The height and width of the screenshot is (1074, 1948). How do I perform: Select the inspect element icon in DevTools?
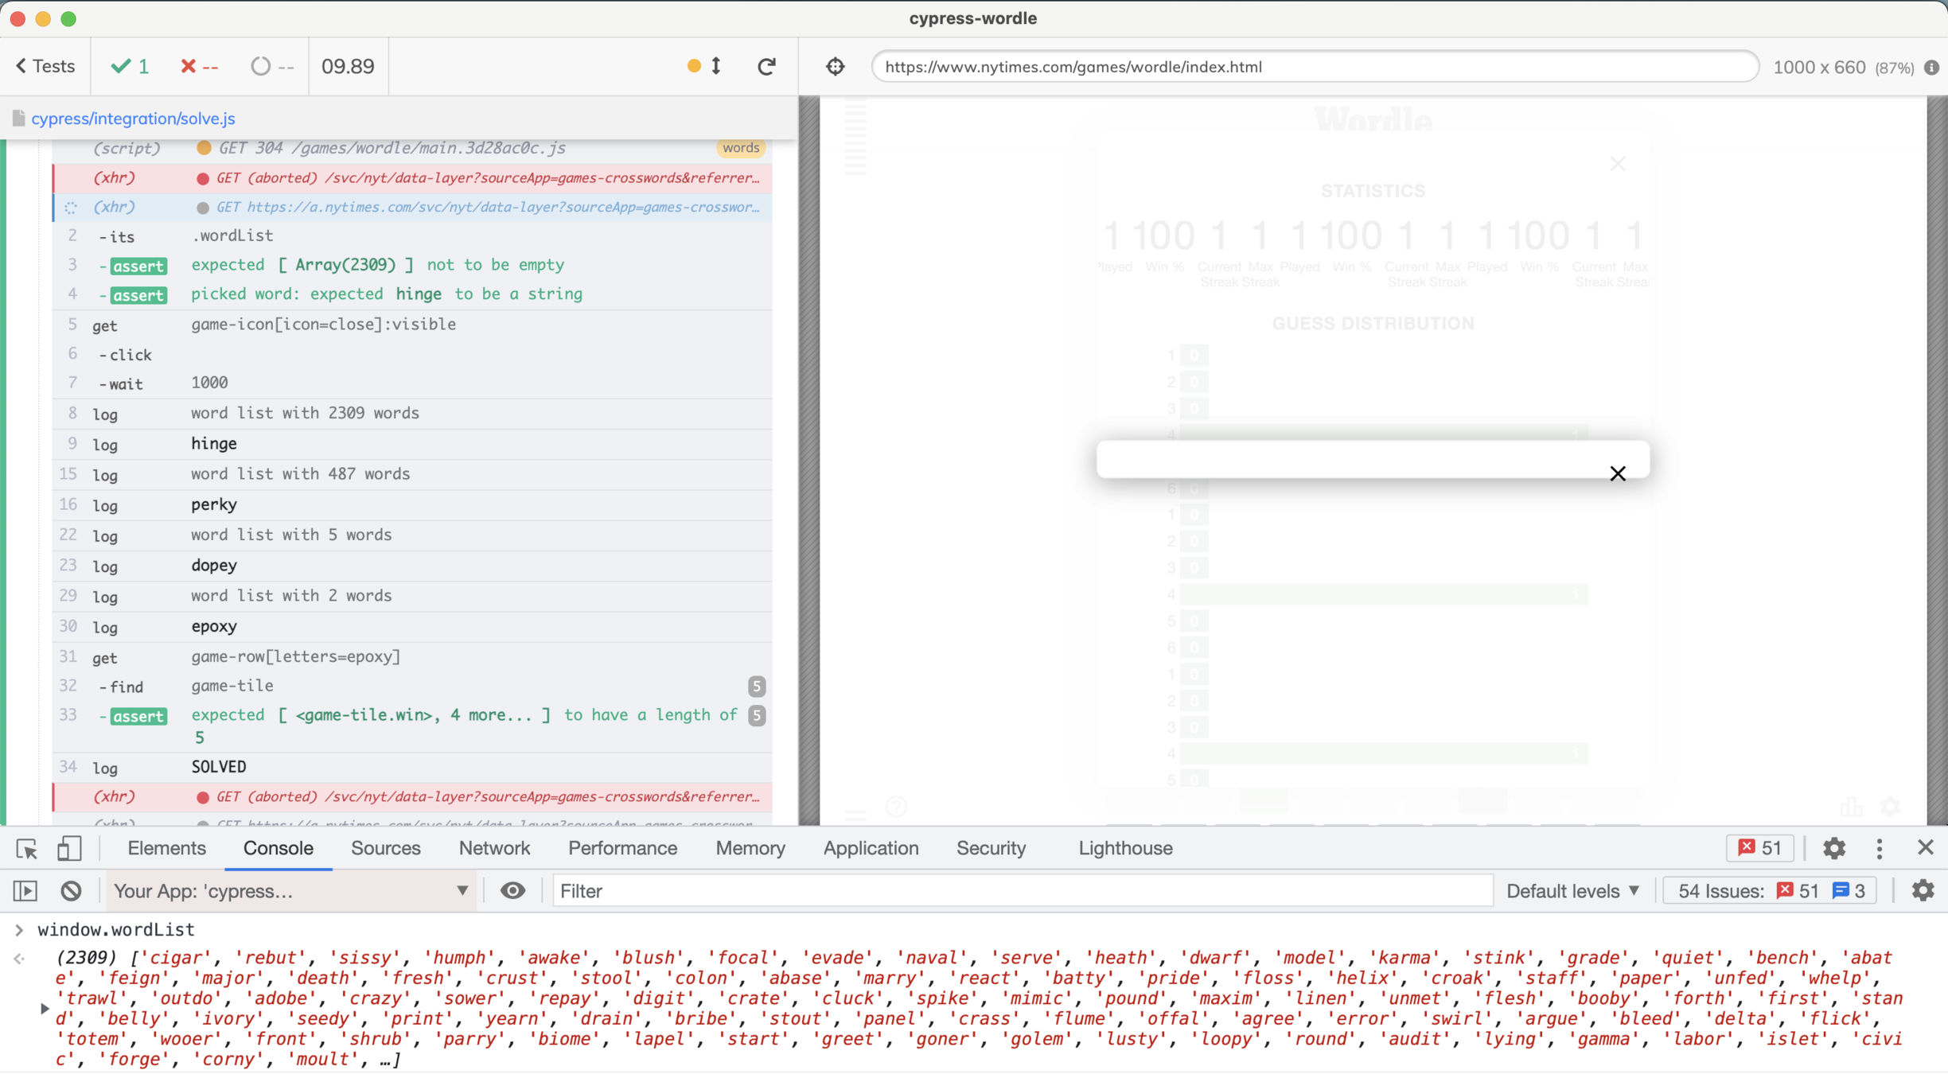tap(26, 849)
